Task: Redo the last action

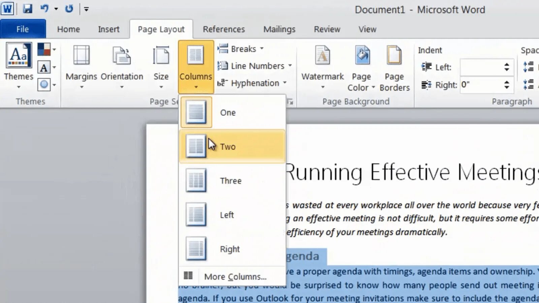Action: (x=69, y=8)
